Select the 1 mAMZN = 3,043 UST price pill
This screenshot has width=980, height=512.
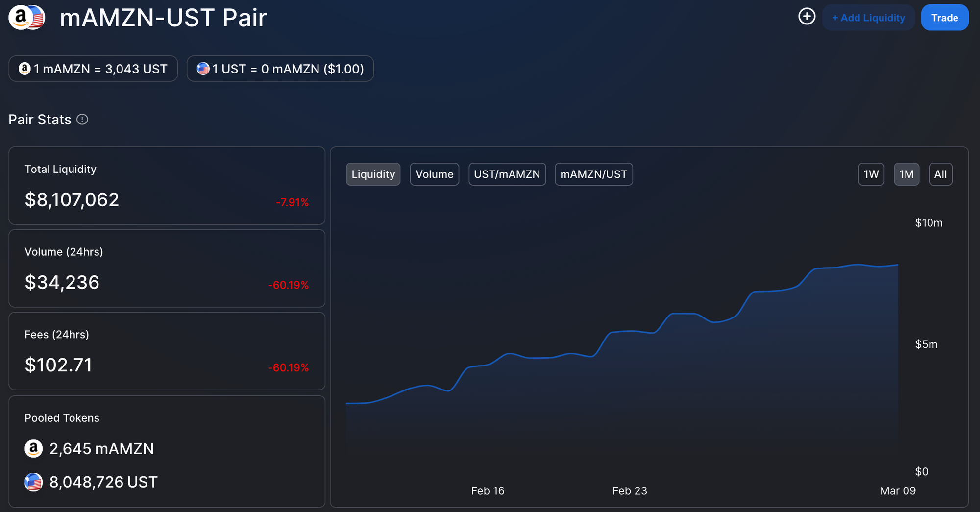click(93, 69)
